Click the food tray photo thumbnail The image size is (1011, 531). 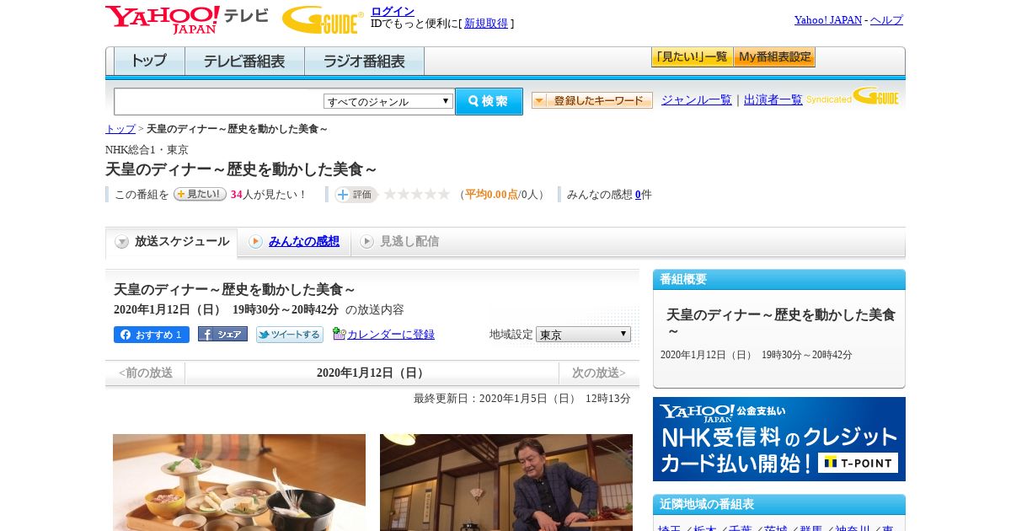239,482
